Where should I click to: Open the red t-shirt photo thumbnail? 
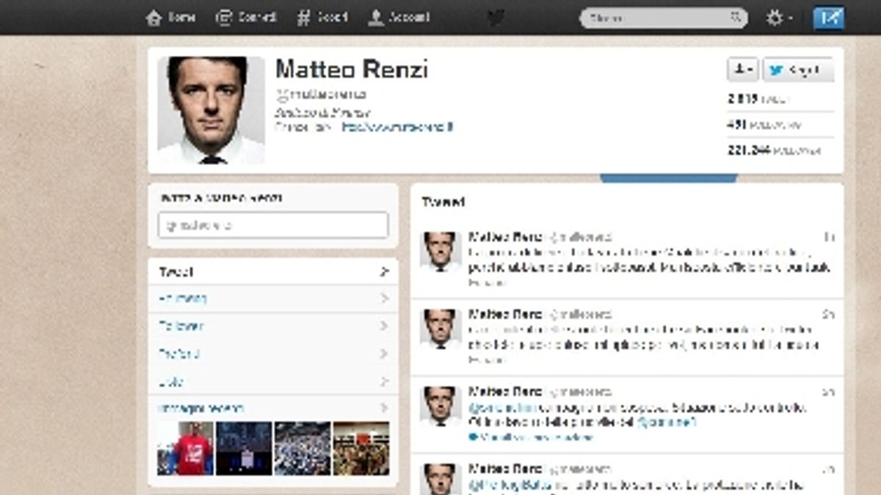[x=185, y=448]
